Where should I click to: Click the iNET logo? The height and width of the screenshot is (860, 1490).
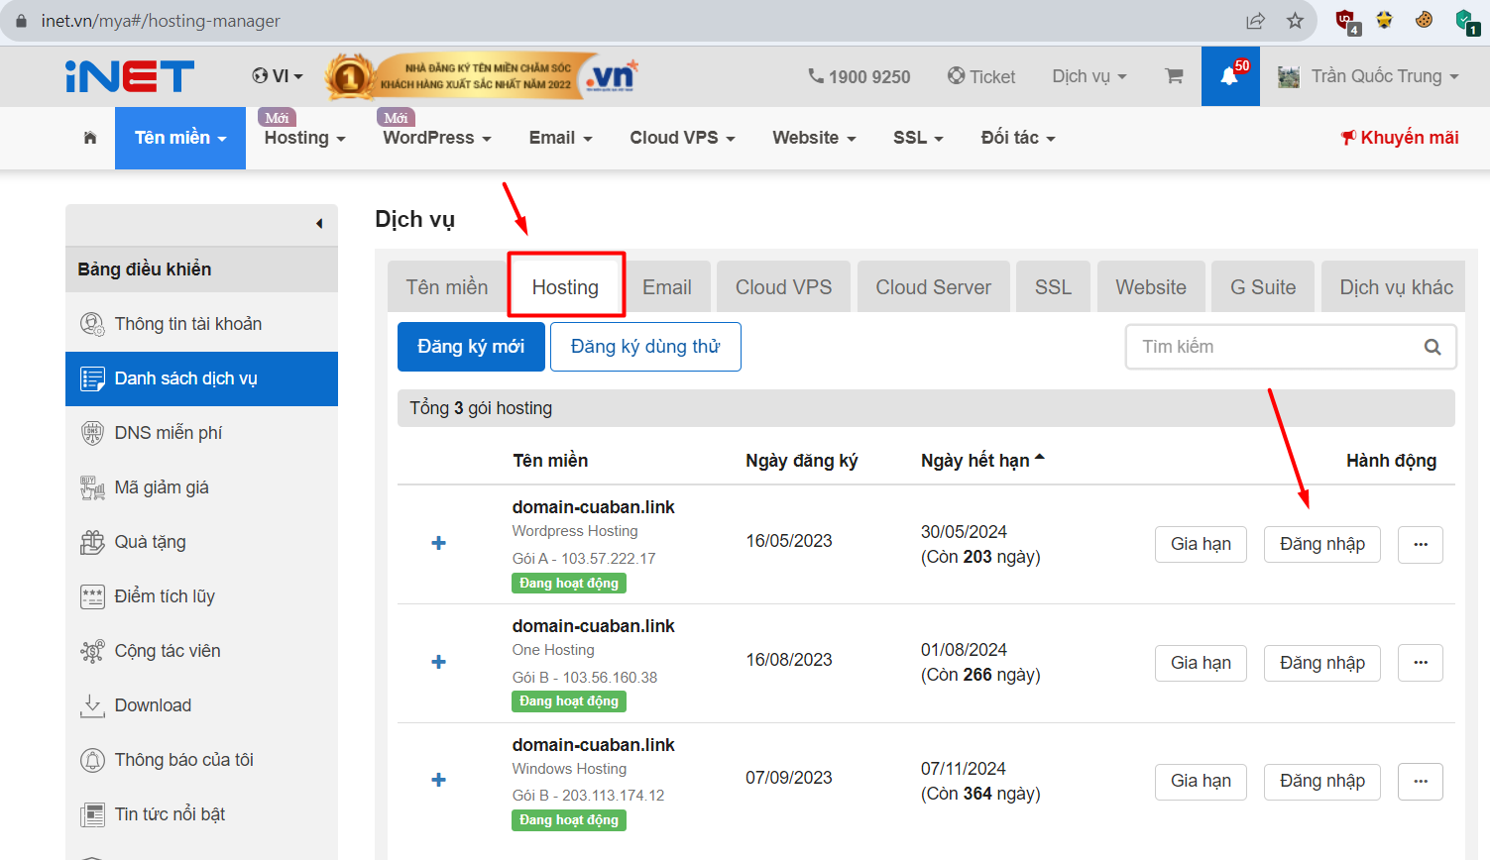coord(130,76)
